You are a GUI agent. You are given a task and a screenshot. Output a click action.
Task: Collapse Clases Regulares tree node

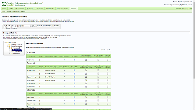click(x=7, y=46)
